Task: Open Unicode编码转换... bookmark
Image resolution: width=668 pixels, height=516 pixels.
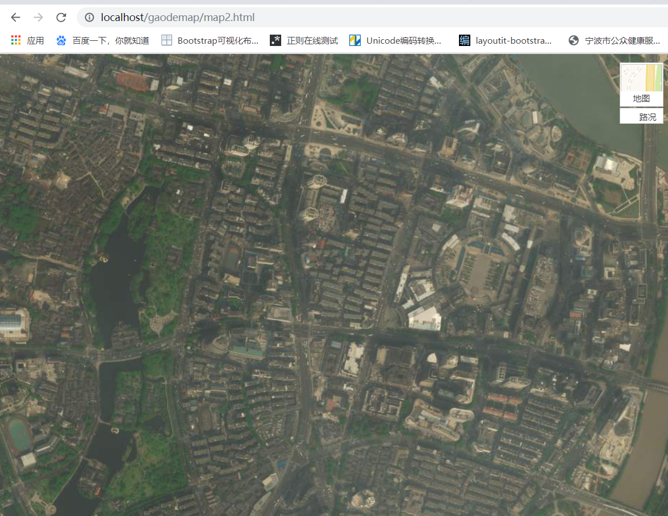Action: click(x=404, y=40)
